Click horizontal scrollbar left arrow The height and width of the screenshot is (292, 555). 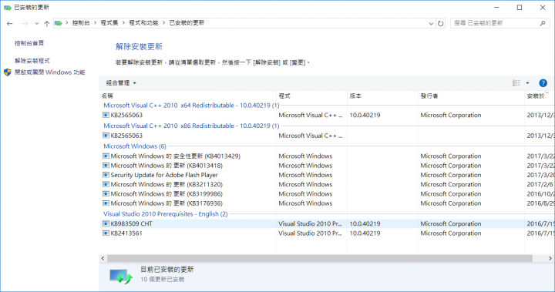[x=103, y=258]
